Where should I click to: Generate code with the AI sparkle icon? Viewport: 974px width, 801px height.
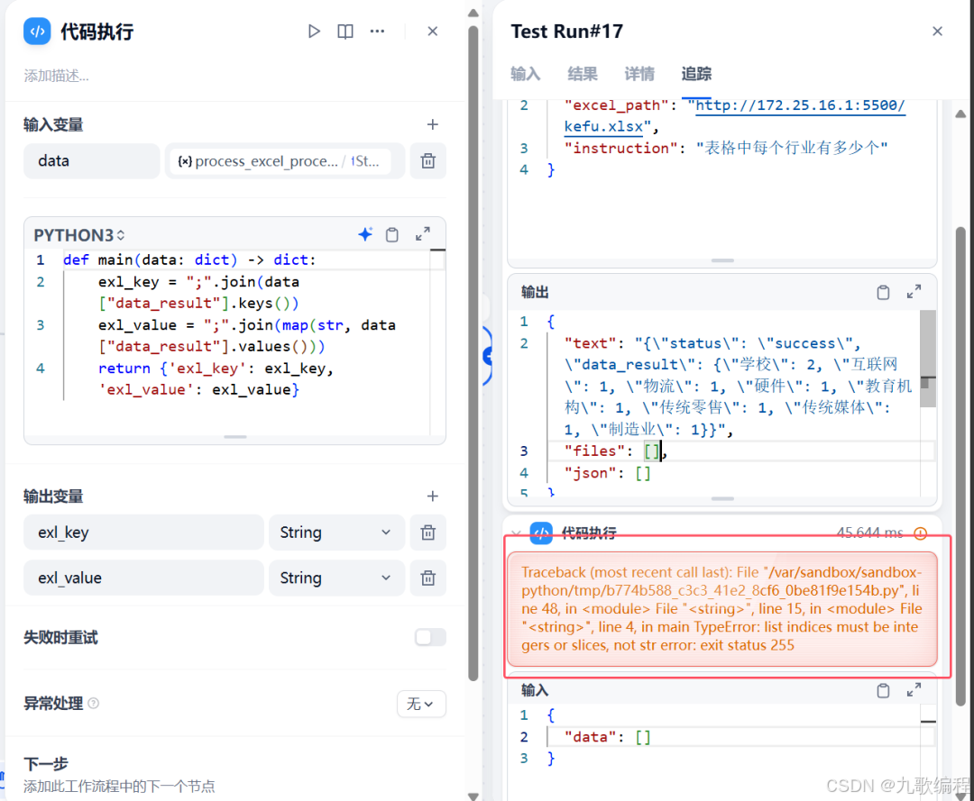[x=365, y=234]
